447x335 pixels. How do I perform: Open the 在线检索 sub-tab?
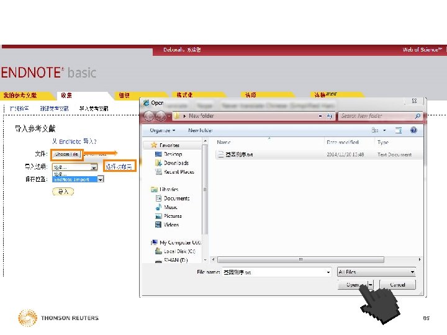[19, 109]
